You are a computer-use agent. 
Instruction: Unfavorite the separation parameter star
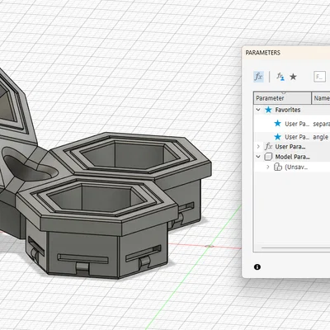click(x=278, y=124)
